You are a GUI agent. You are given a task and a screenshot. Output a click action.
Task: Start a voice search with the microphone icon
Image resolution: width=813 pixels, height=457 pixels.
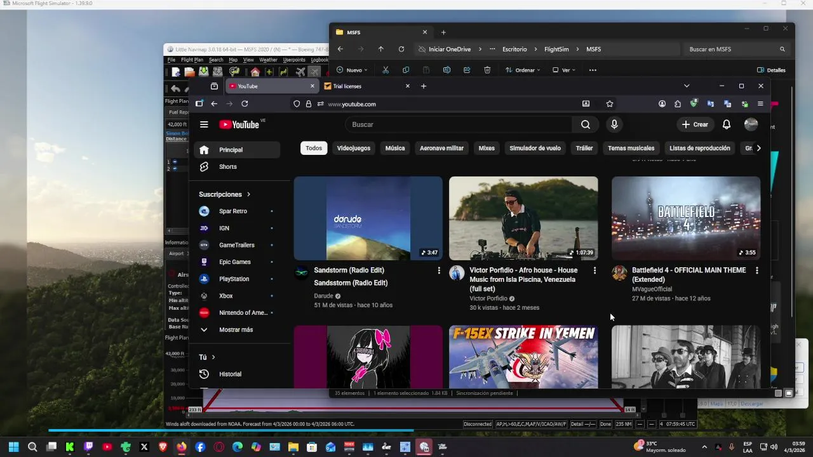click(614, 124)
